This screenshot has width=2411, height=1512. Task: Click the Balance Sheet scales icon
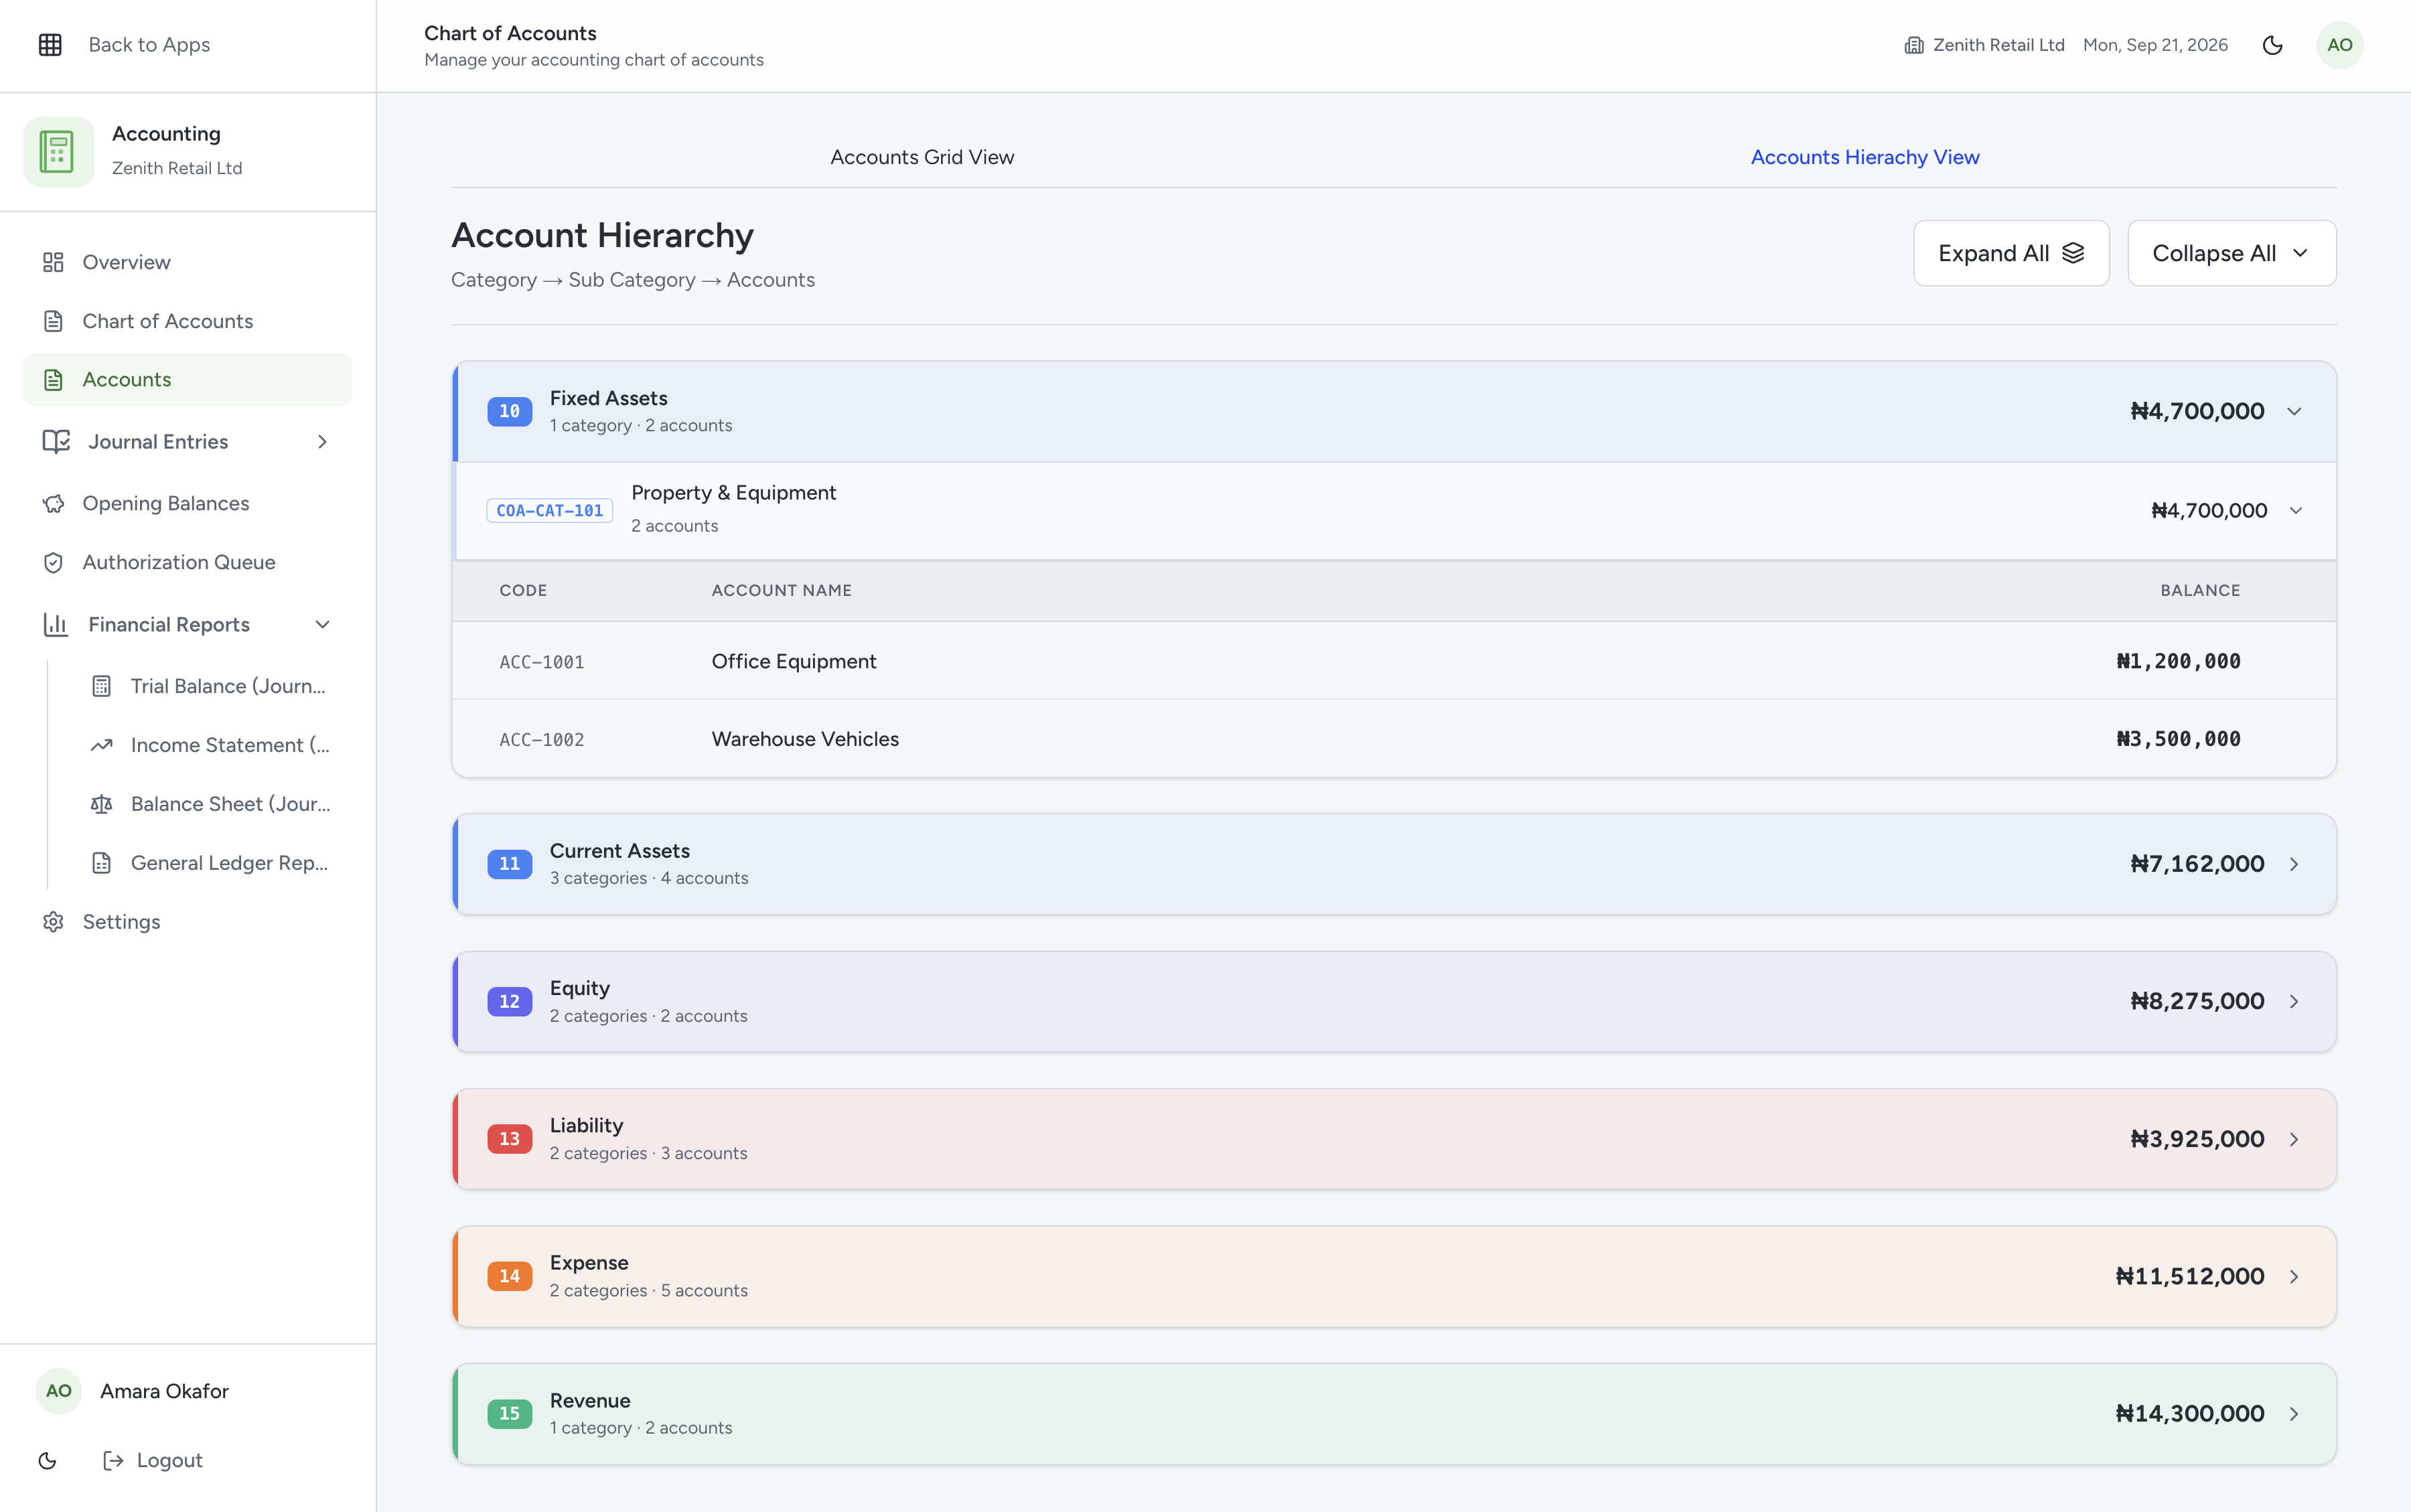[101, 804]
